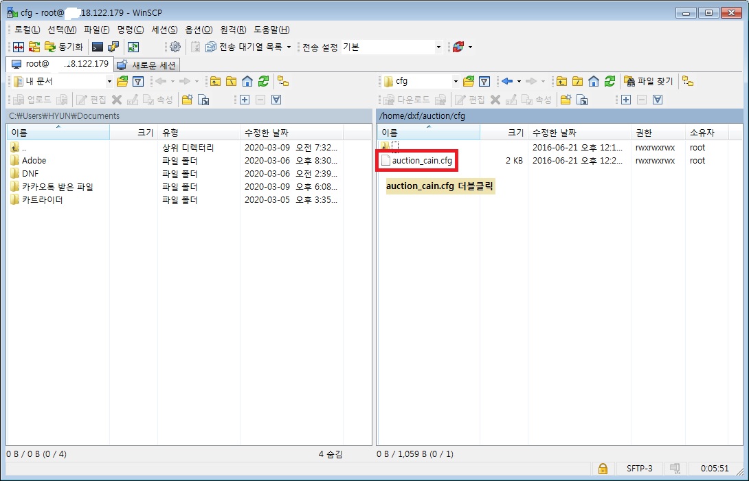Expand the remote back history dropdown arrow
The height and width of the screenshot is (481, 749).
pyautogui.click(x=519, y=82)
